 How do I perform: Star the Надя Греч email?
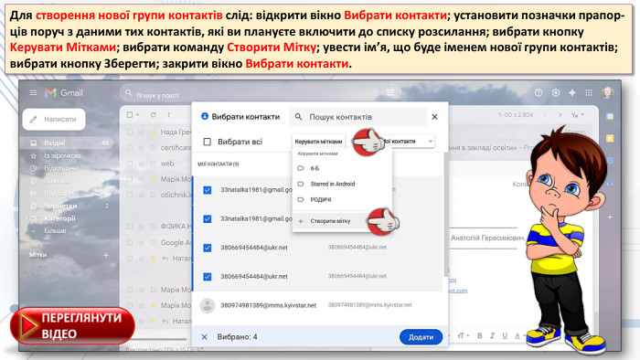point(141,132)
